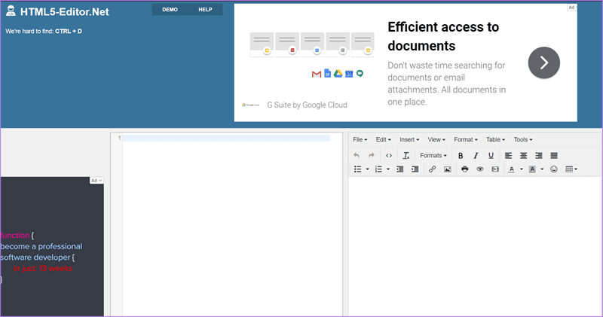This screenshot has height=317, width=603.
Task: Click the Google Docs icon in the ad
Action: (328, 73)
